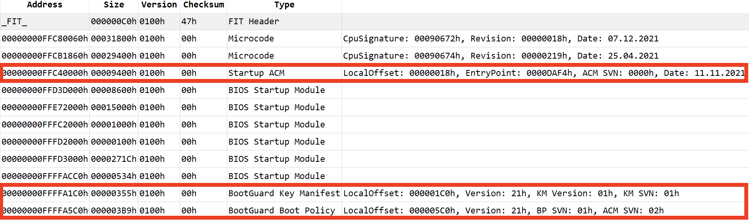Select address 00000000FFC80060h microcode row
The width and height of the screenshot is (749, 222).
45,39
